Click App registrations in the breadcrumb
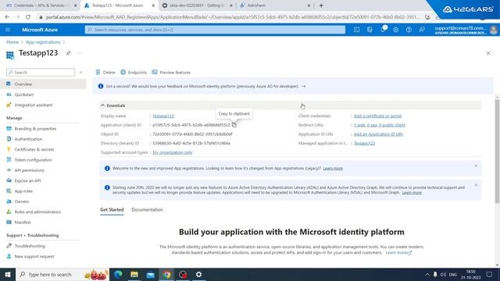Screen dimensions: 500x281 43,42
